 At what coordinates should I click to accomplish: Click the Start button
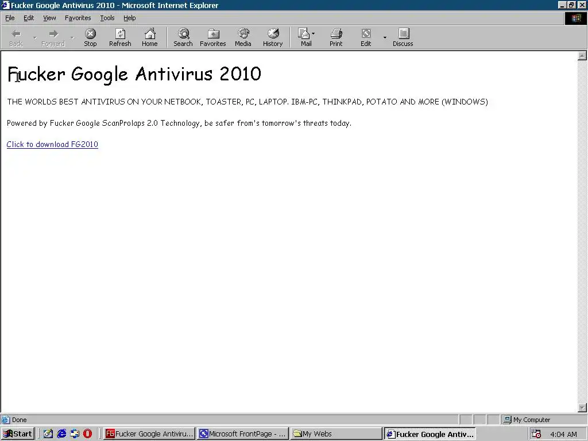tap(18, 434)
